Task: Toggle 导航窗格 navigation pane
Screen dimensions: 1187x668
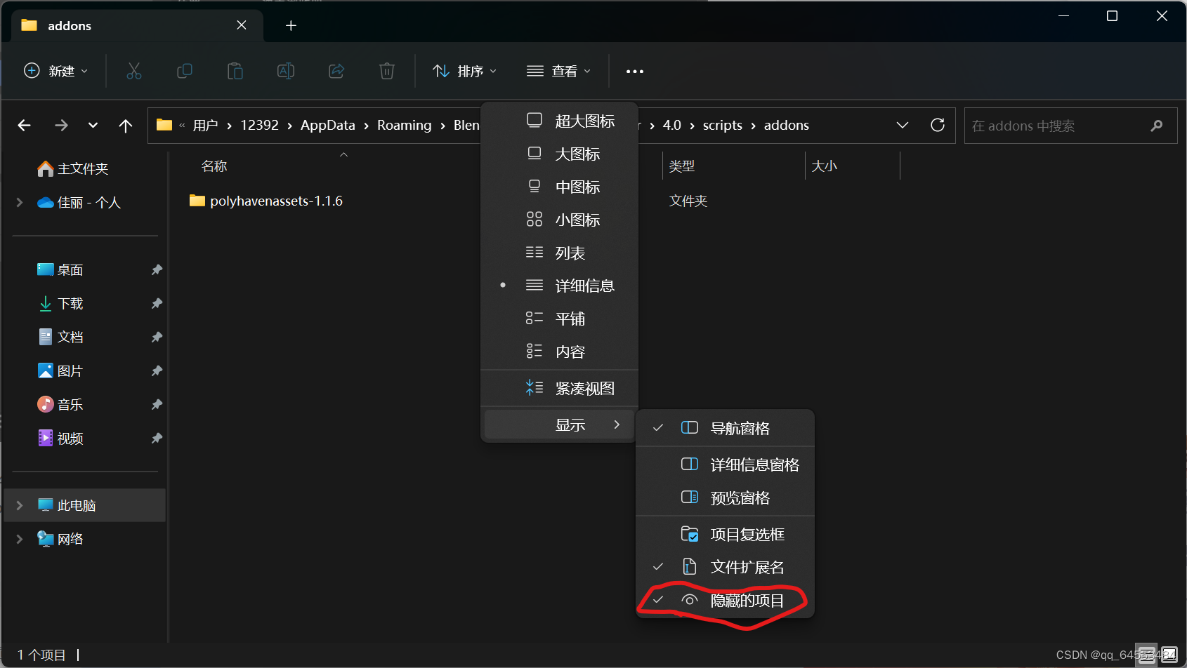Action: [725, 428]
